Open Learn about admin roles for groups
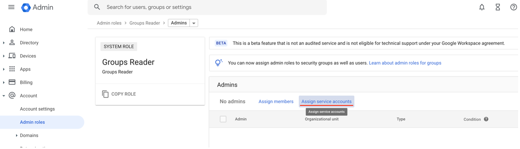The width and height of the screenshot is (520, 149). [x=405, y=63]
